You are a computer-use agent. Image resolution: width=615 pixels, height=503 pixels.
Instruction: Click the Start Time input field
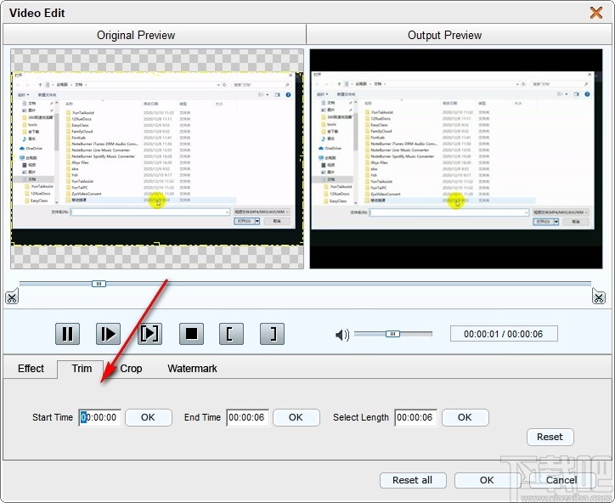[100, 417]
